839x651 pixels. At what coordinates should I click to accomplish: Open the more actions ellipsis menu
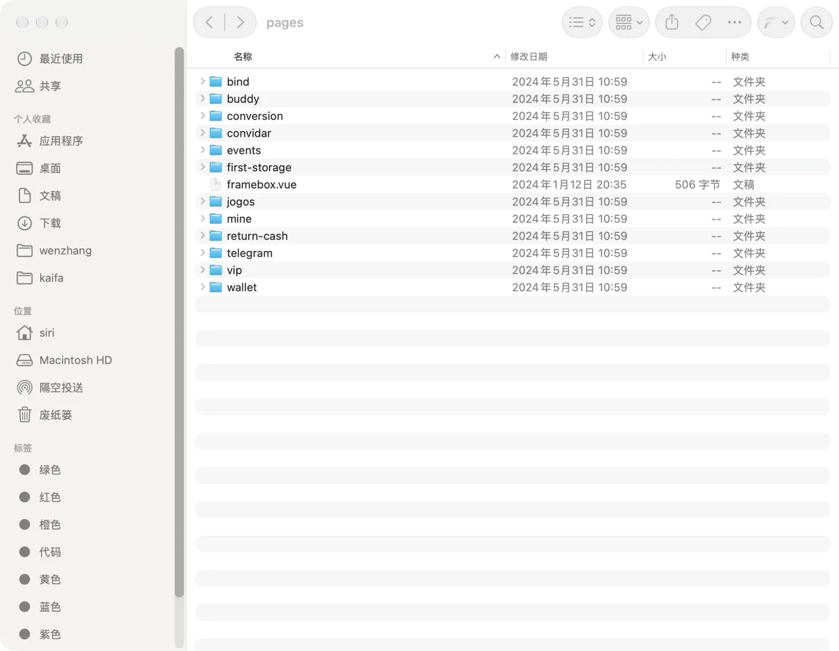pos(734,23)
